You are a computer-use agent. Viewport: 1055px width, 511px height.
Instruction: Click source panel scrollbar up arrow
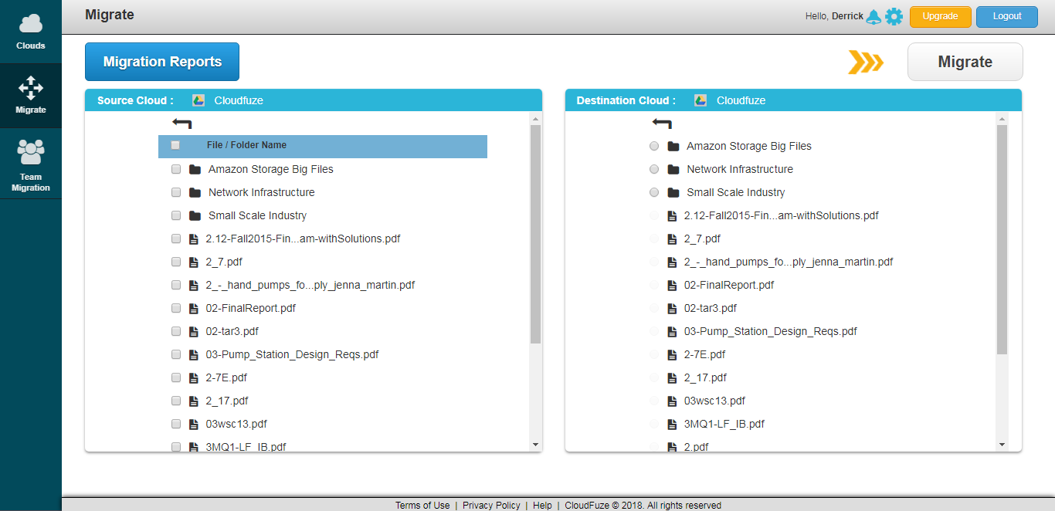[536, 119]
